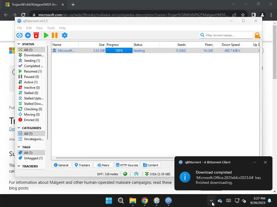Screen dimensions: 277x207
Task: Select the Downloading status filter
Action: click(x=31, y=55)
